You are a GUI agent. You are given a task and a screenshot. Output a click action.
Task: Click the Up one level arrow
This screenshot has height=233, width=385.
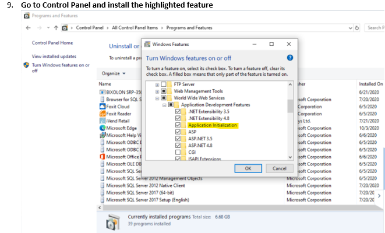[x=56, y=28]
